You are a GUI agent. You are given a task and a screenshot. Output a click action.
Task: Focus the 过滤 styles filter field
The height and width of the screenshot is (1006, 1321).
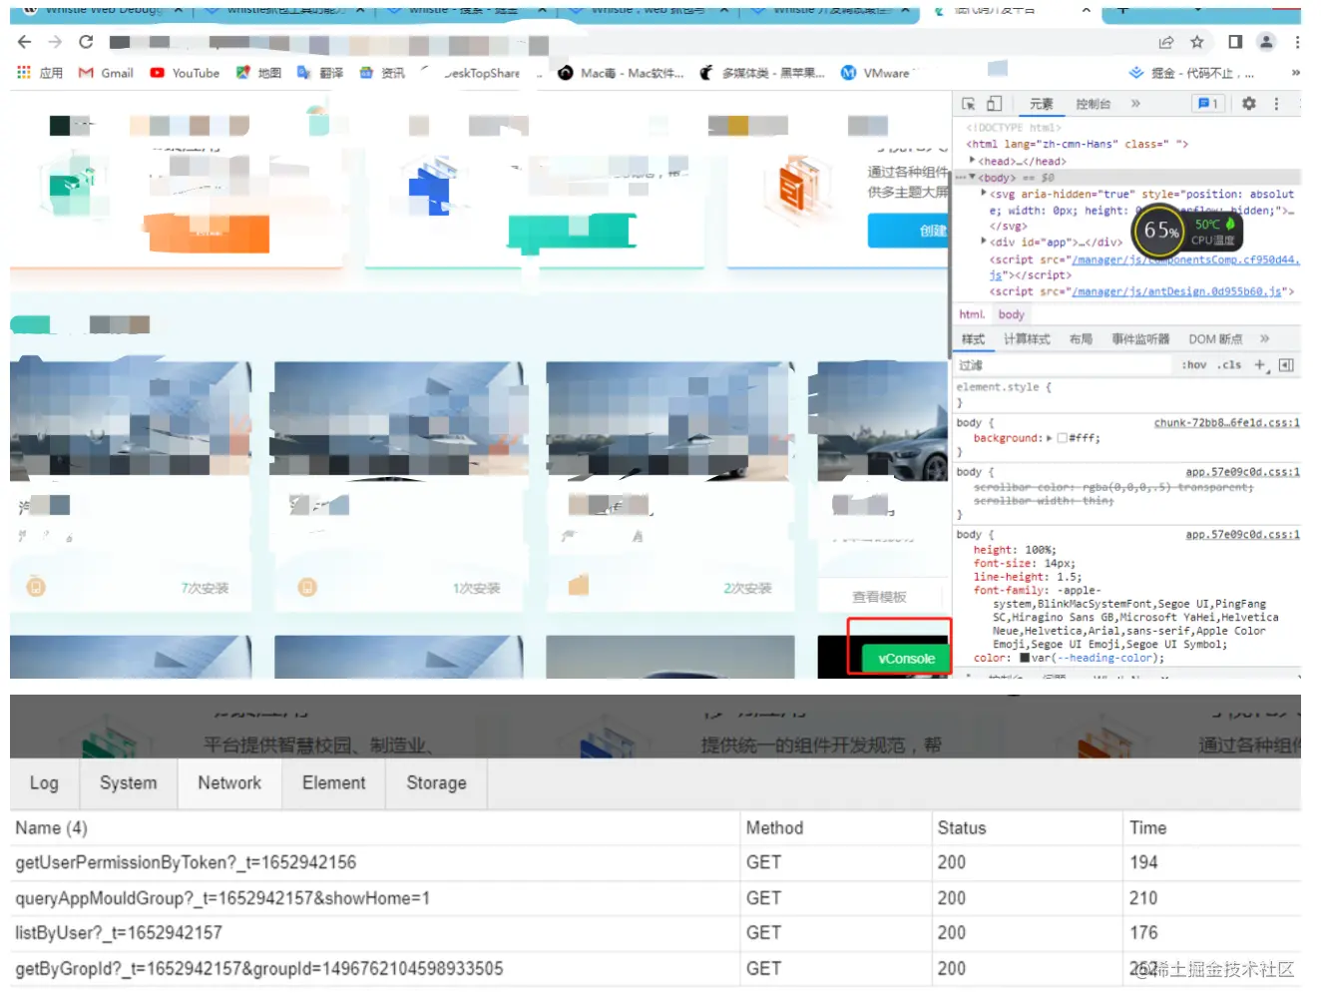pyautogui.click(x=1063, y=365)
